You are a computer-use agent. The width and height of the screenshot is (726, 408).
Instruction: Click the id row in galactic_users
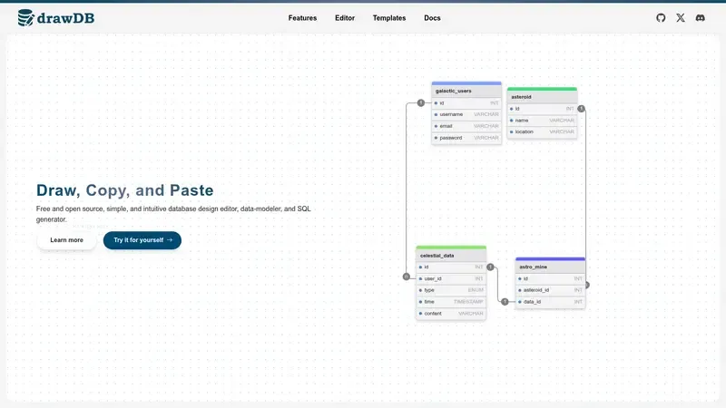(466, 102)
